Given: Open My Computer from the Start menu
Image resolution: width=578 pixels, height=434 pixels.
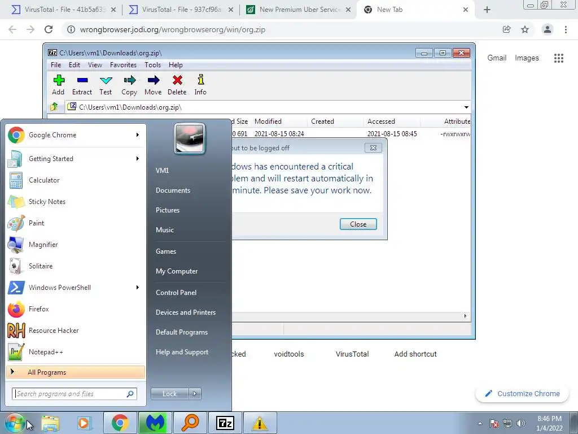Looking at the screenshot, I should [177, 271].
